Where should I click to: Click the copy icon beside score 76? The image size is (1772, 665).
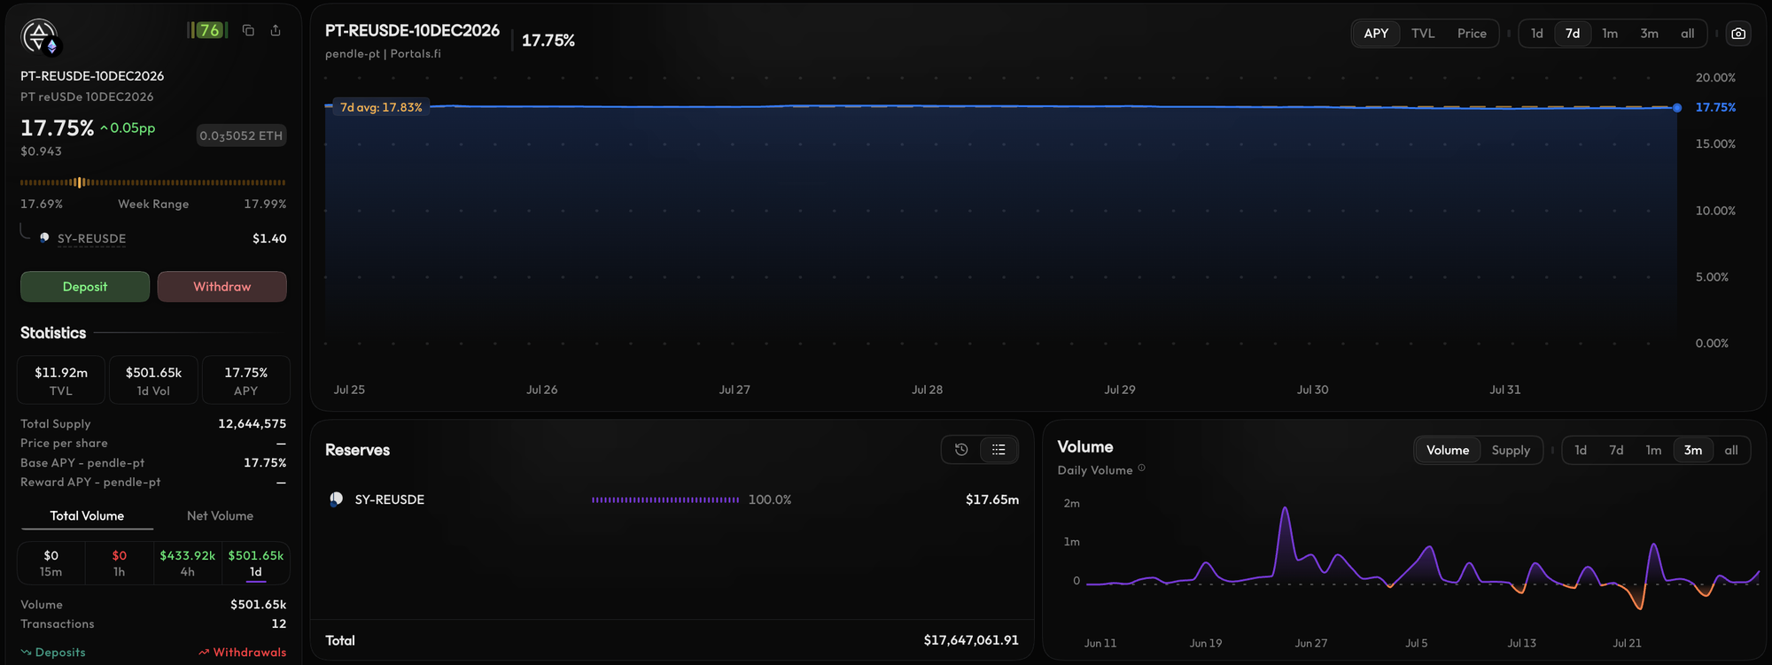click(x=248, y=30)
